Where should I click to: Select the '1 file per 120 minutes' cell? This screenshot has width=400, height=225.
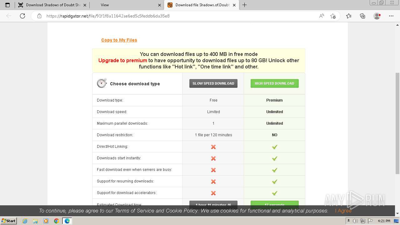point(213,135)
